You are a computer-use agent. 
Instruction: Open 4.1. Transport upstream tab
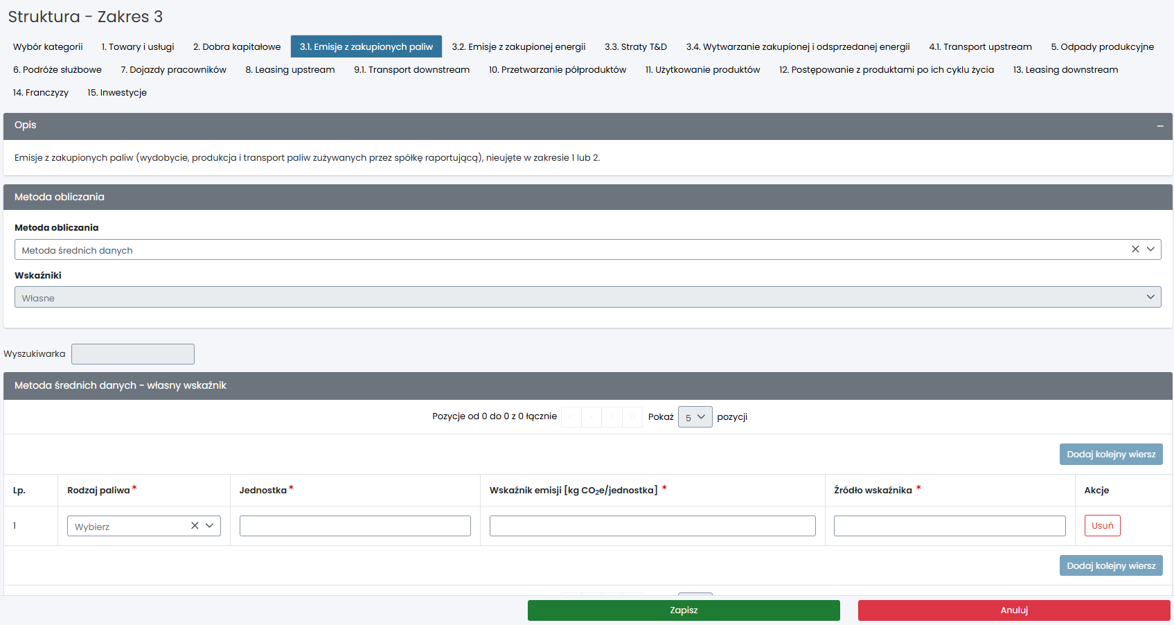pyautogui.click(x=980, y=47)
